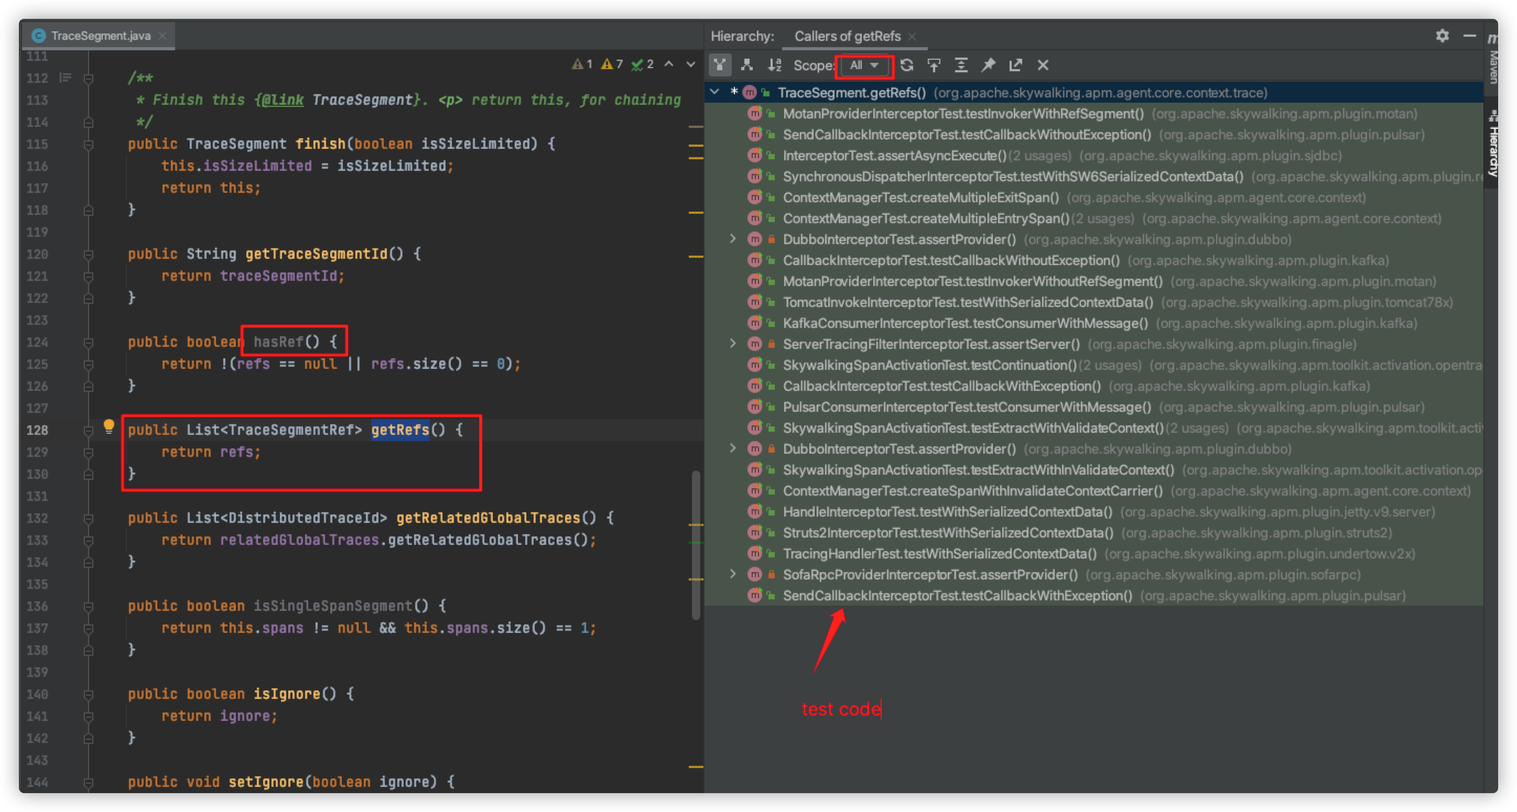Screen dimensions: 1517x812
Task: Pin the hierarchy tab
Action: 988,65
